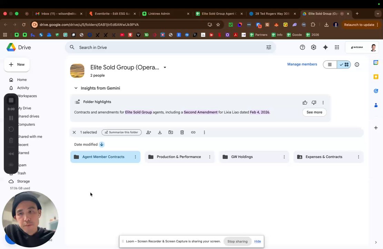Viewport: 383px width, 249px height.
Task: Open Production & Performance folder menu
Action: 209,157
